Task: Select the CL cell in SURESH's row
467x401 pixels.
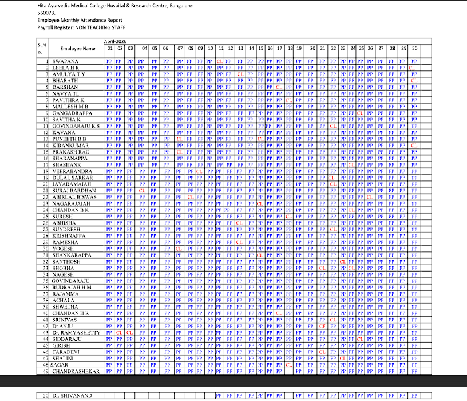Action: coord(288,217)
